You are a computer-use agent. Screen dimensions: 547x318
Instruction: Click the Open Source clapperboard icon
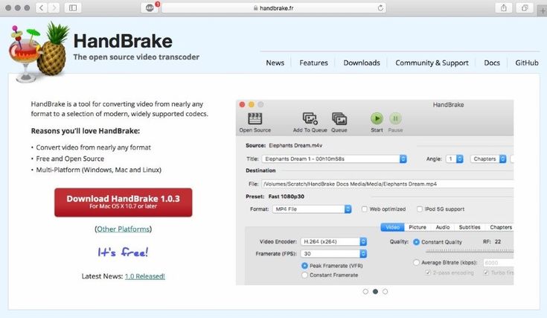pos(255,118)
